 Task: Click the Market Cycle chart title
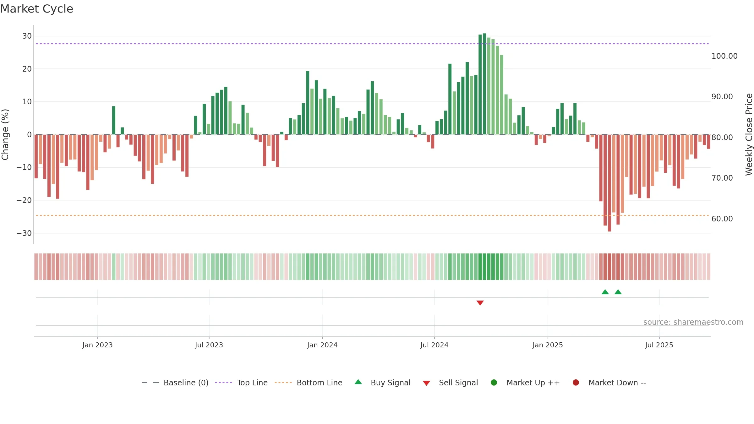click(x=37, y=9)
